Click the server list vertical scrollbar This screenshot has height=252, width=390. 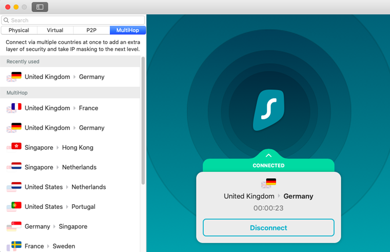[143, 118]
